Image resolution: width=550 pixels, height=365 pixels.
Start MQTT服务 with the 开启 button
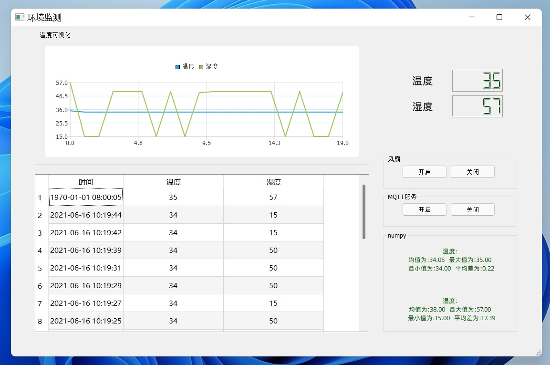point(424,209)
